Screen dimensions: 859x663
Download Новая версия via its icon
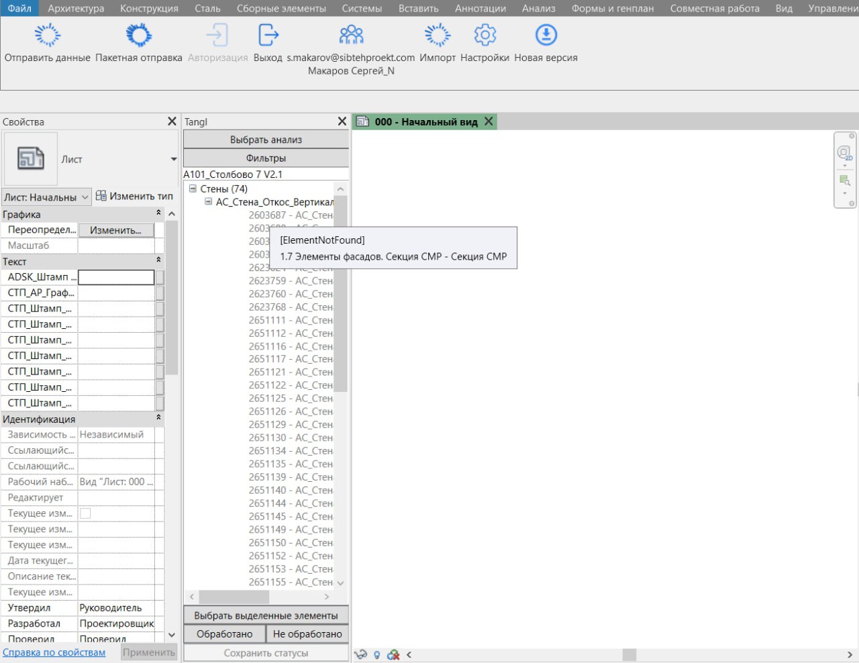(x=546, y=35)
